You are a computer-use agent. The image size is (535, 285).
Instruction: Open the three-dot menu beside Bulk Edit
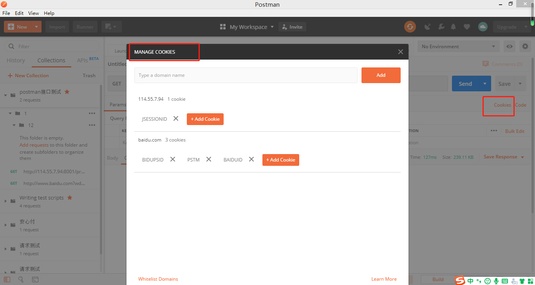tap(494, 131)
